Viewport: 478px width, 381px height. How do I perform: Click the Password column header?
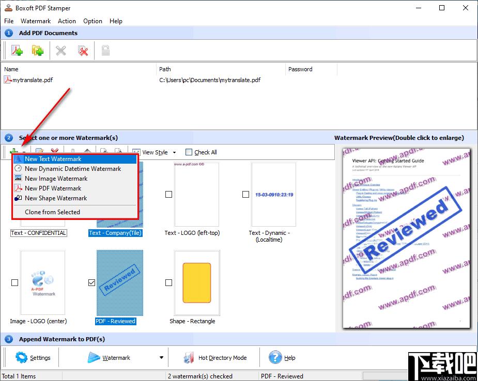click(x=311, y=69)
